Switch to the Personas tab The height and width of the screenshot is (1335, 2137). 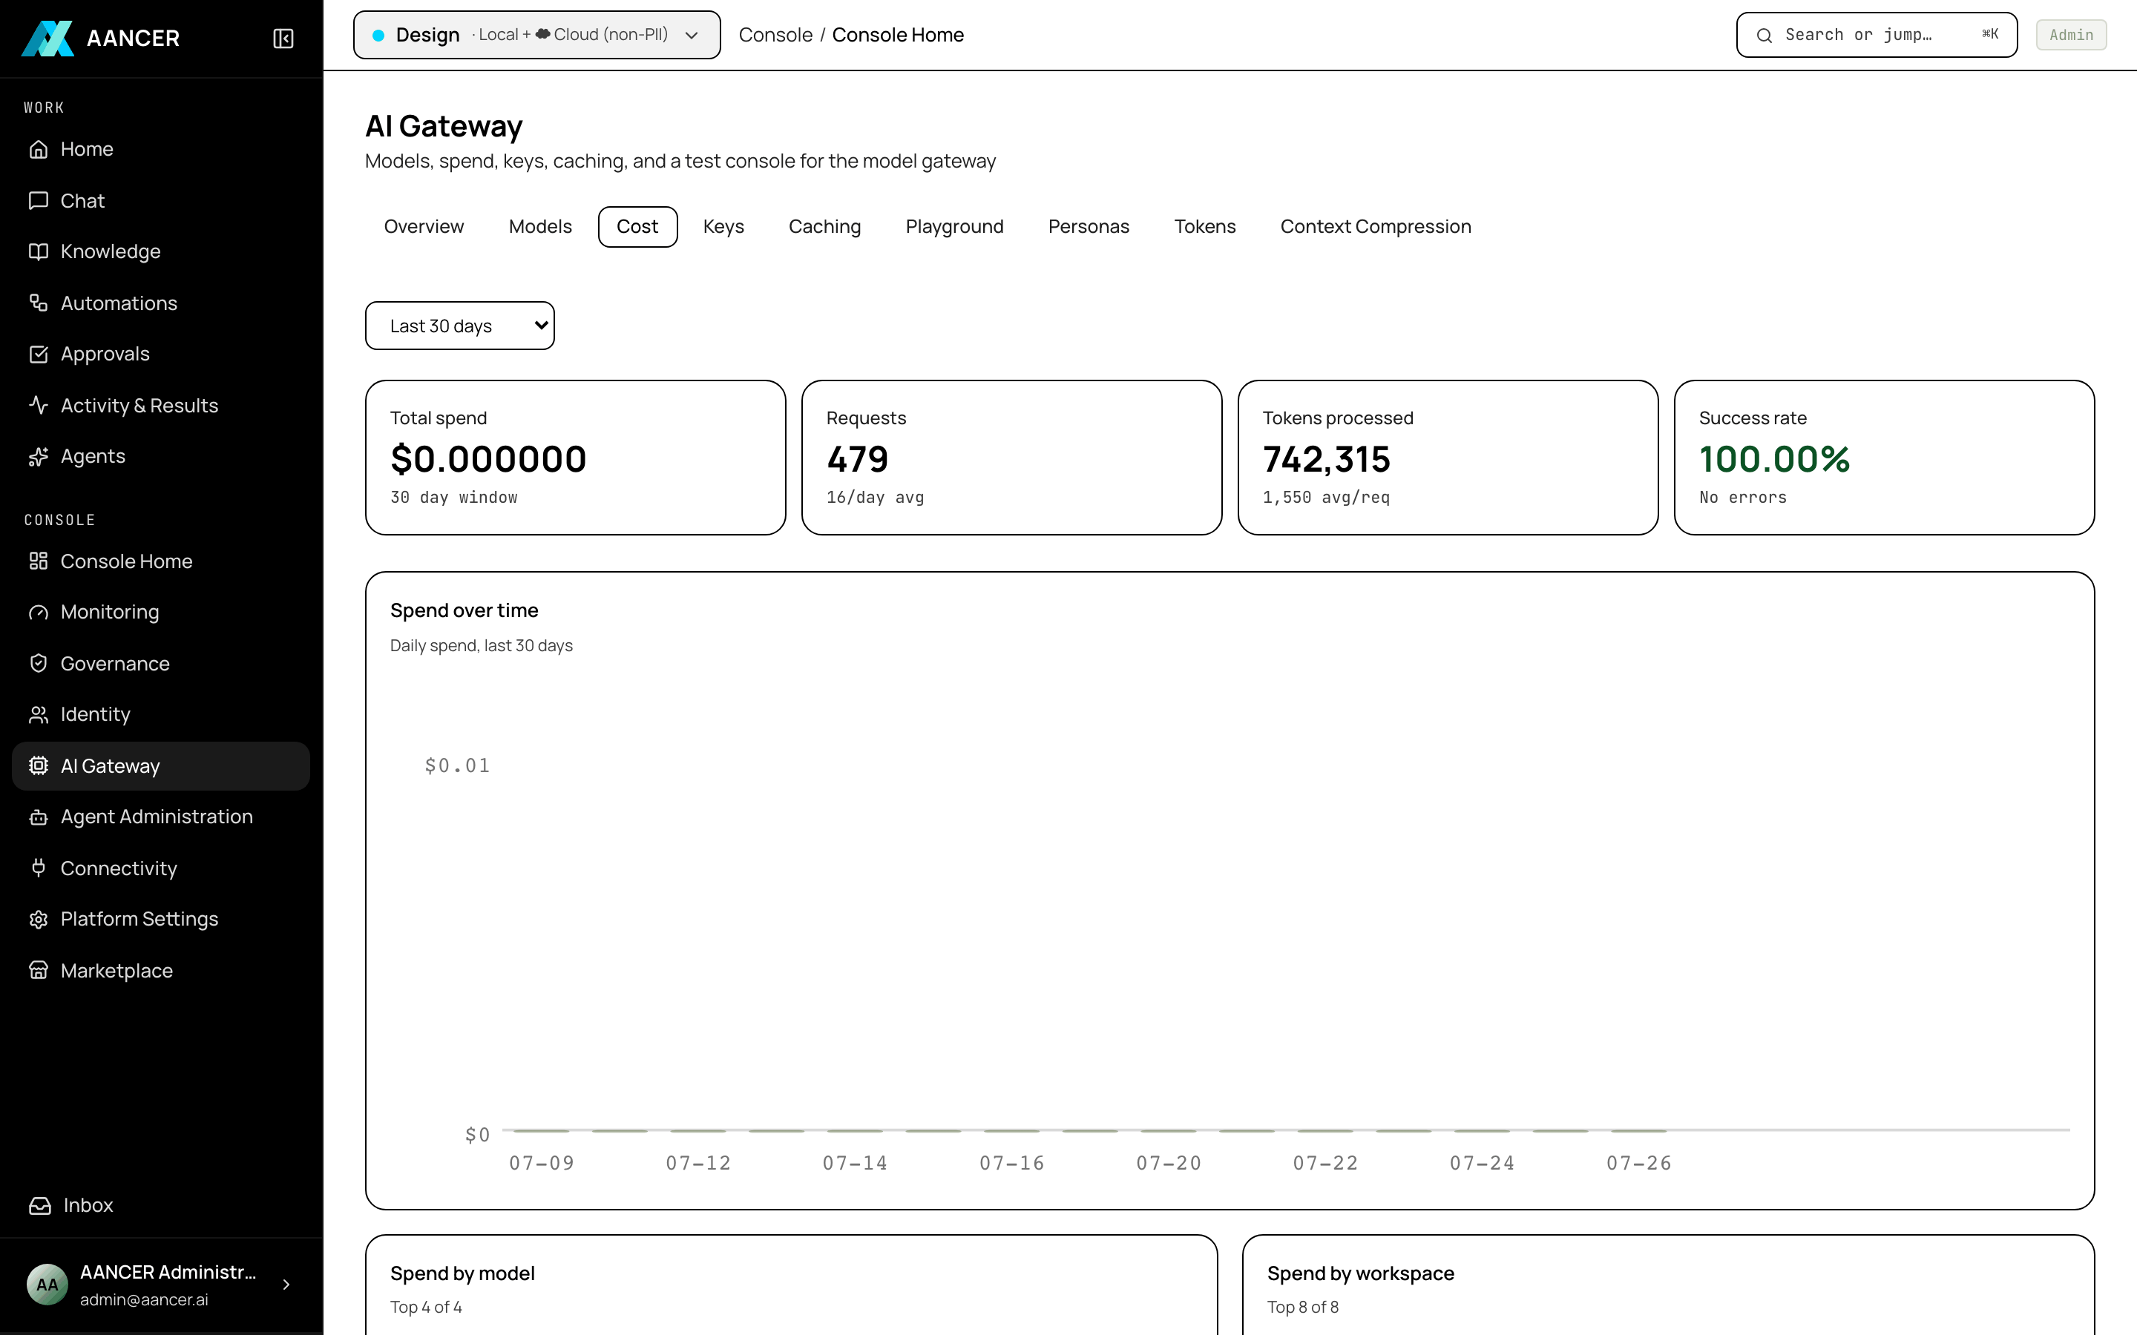pyautogui.click(x=1089, y=227)
